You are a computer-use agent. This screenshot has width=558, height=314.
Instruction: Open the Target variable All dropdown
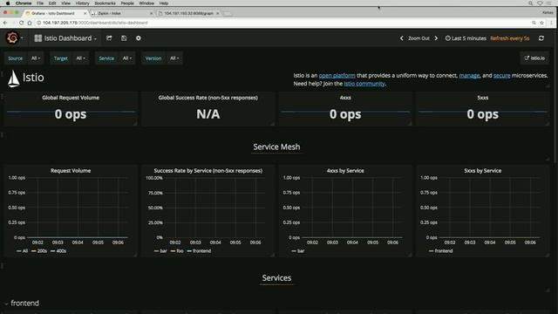click(x=81, y=58)
